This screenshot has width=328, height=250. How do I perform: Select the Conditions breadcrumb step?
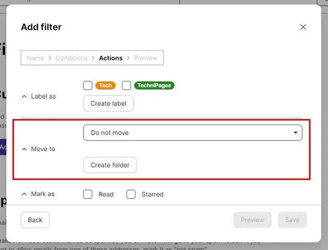71,58
